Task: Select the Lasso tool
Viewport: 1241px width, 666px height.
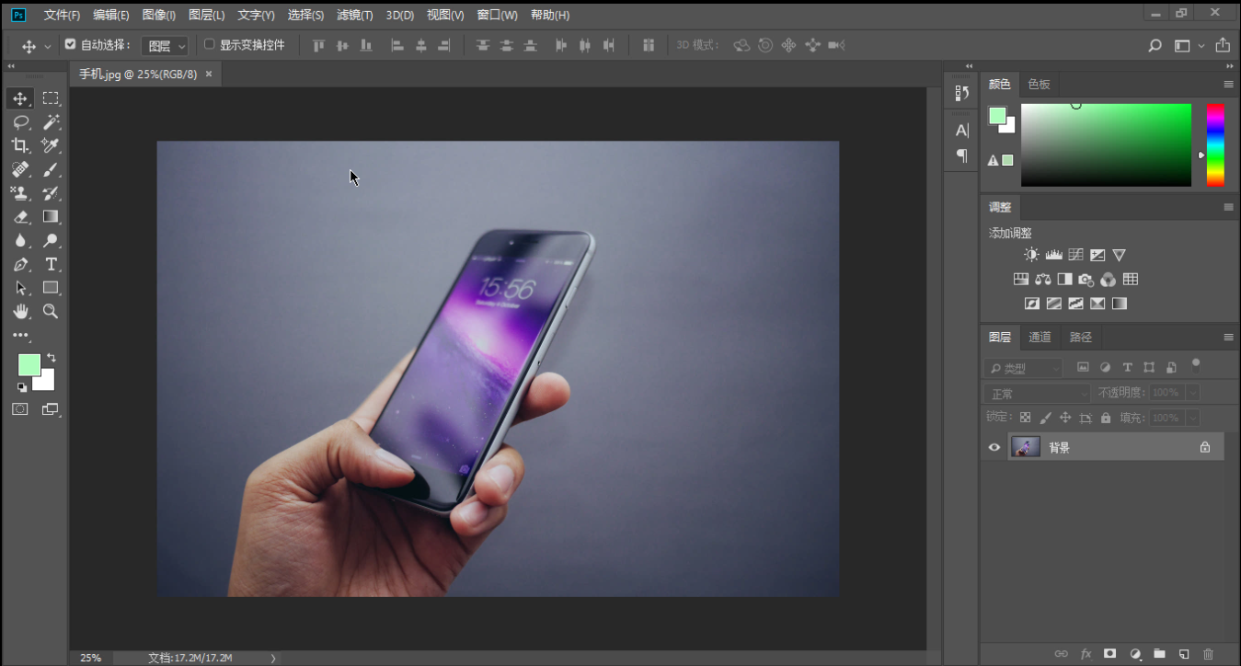Action: (x=20, y=122)
